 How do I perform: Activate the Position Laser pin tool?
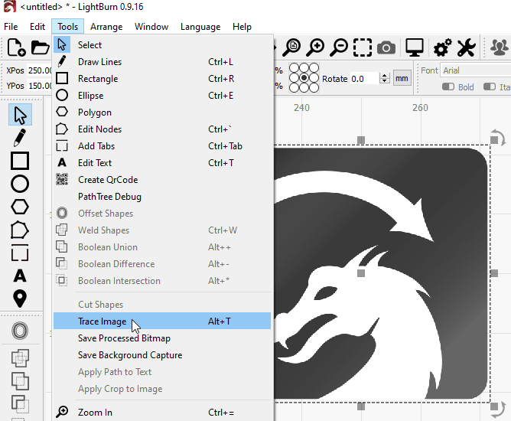[20, 299]
